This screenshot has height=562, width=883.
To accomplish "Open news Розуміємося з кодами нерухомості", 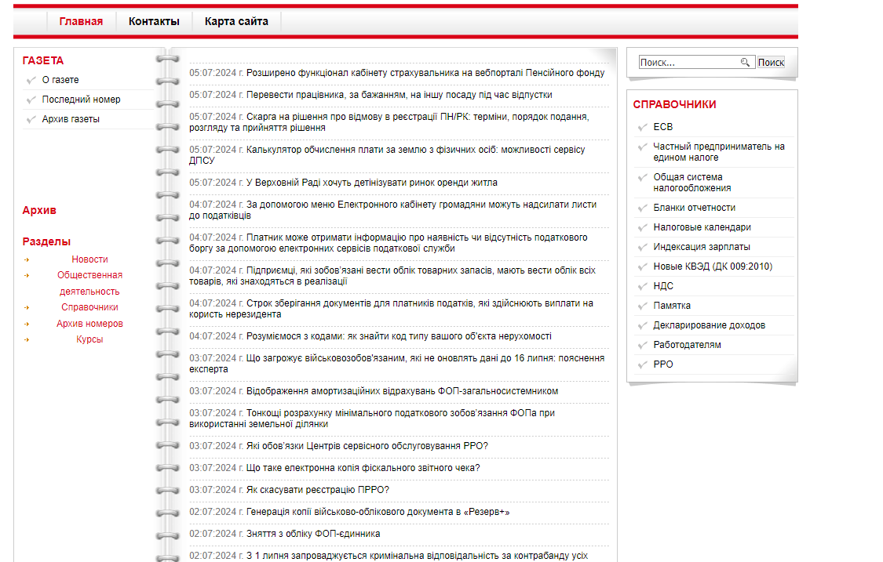I will [399, 336].
